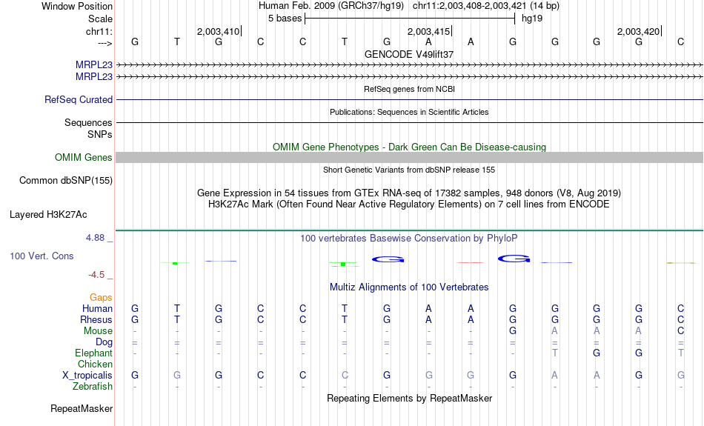Click the RefSeq Curated track line
The image size is (704, 426).
coord(410,100)
